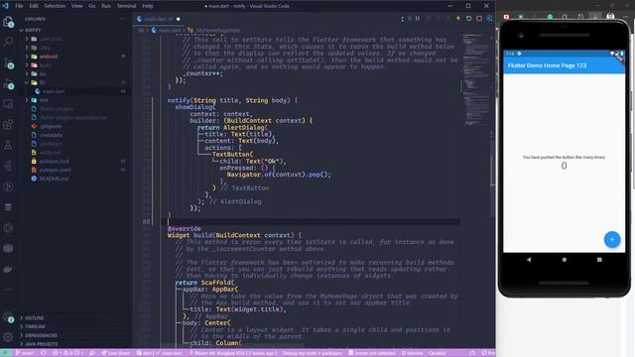Open the Terminal menu
This screenshot has width=635, height=357.
(x=126, y=6)
